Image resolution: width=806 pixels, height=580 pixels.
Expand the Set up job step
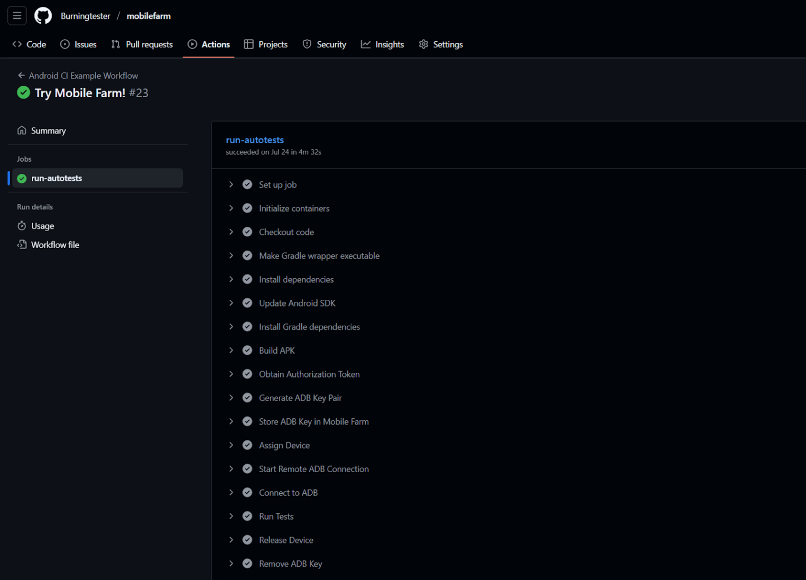coord(231,185)
